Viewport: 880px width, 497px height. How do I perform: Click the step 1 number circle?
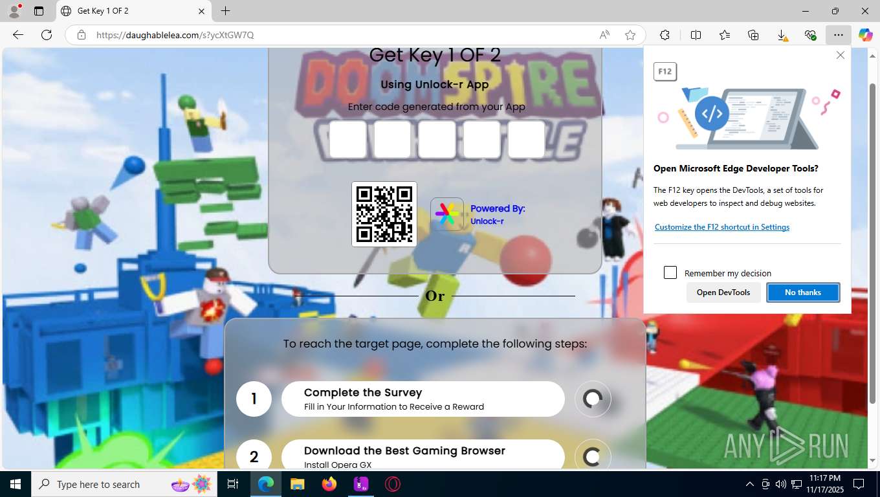(x=254, y=399)
